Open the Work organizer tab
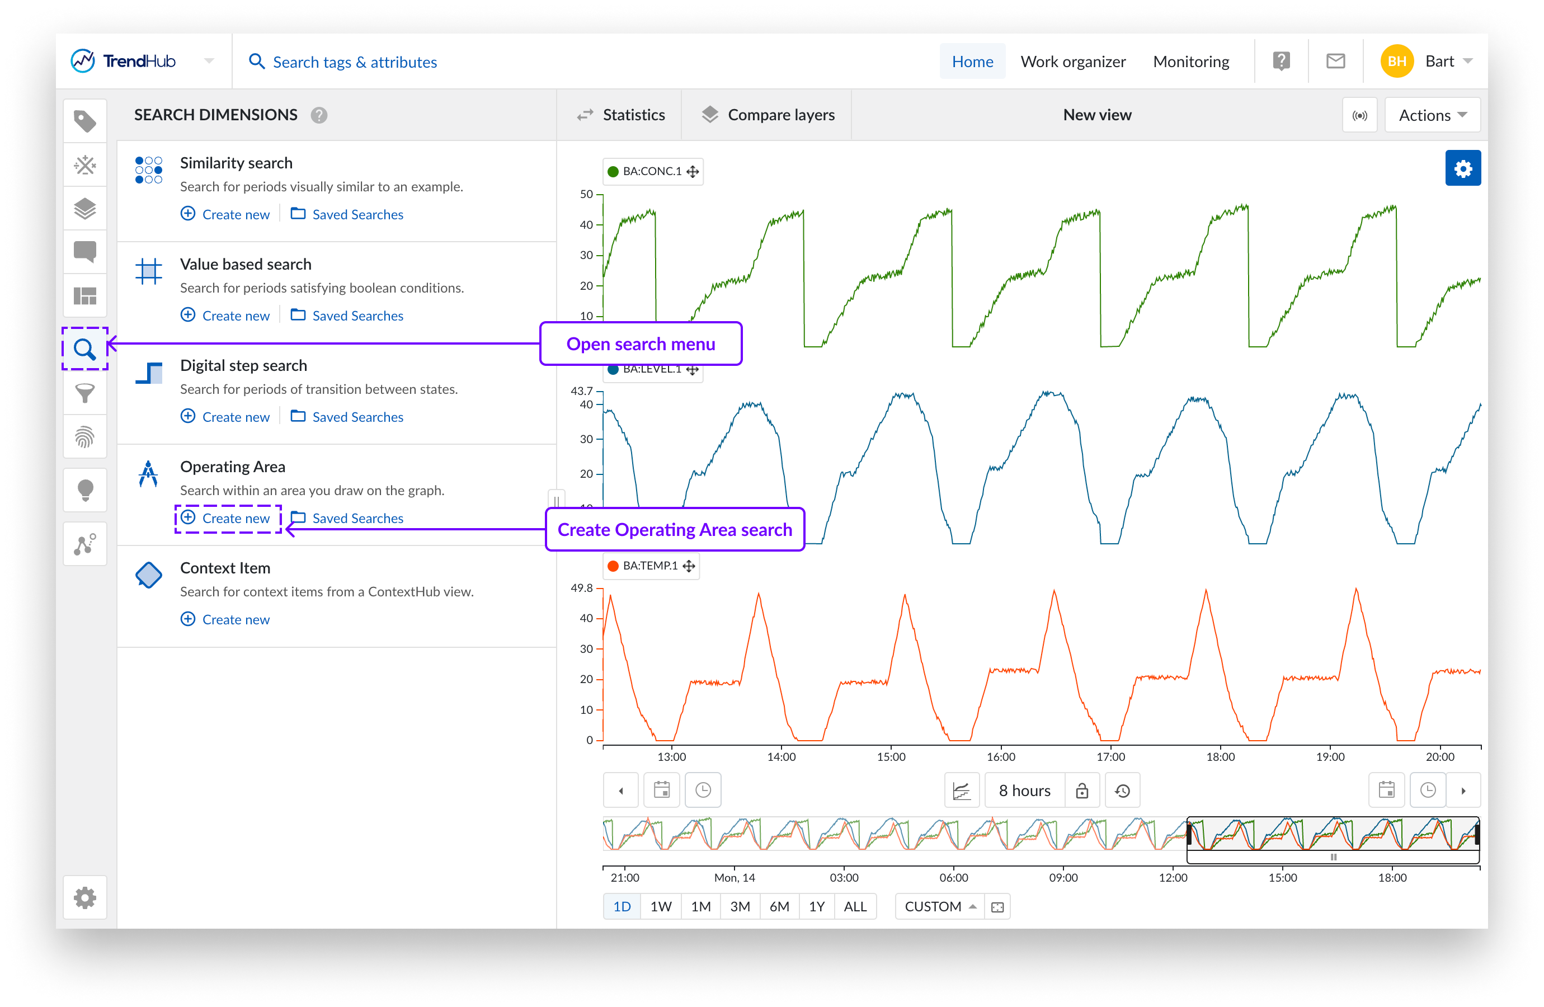1544x1007 pixels. 1072,62
